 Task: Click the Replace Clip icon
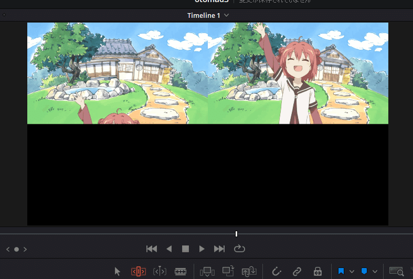[249, 271]
